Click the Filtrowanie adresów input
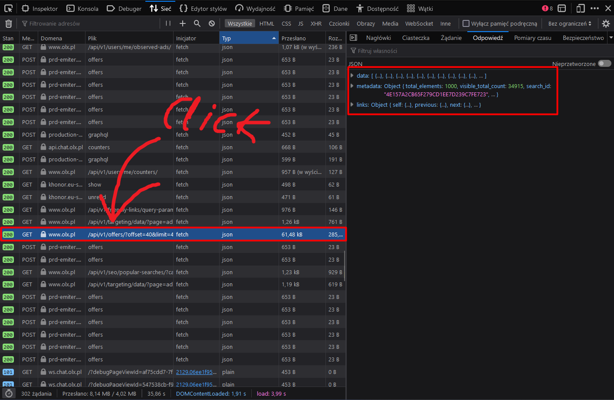Screen dimensions: 614x400 pos(89,23)
